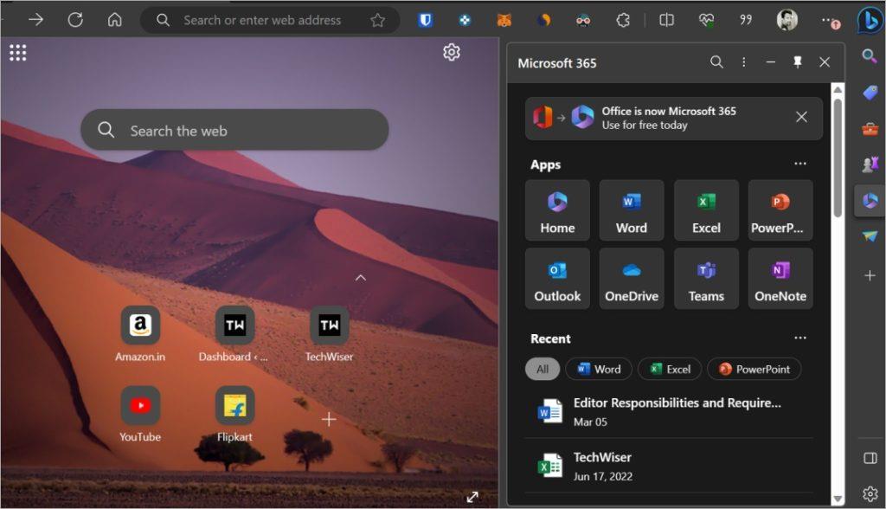This screenshot has width=886, height=509.
Task: Go to the browser home page
Action: click(115, 21)
